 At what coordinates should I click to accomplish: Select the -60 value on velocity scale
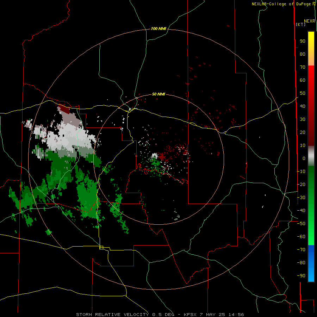coord(301,237)
